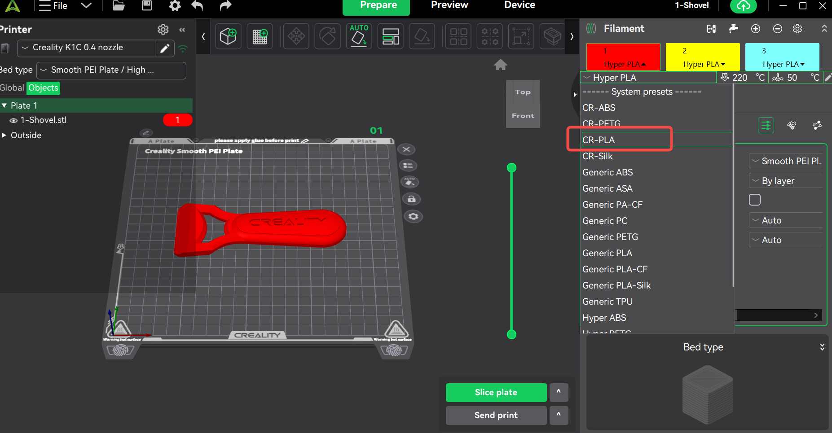Select CR-PLA from filament list
Viewport: 832px width, 433px height.
[x=599, y=140]
